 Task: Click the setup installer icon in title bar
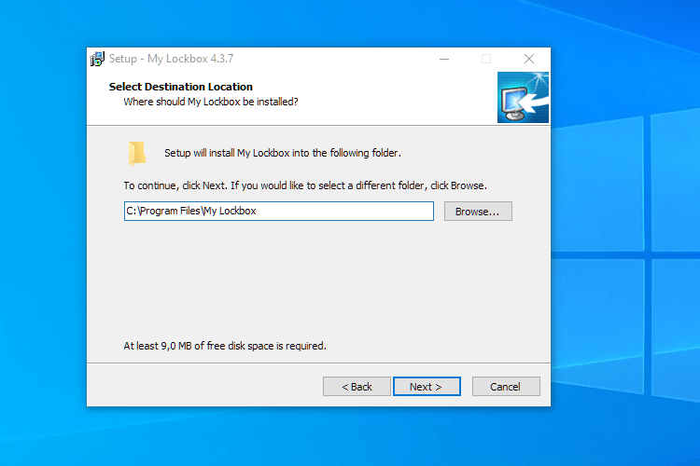(x=97, y=59)
